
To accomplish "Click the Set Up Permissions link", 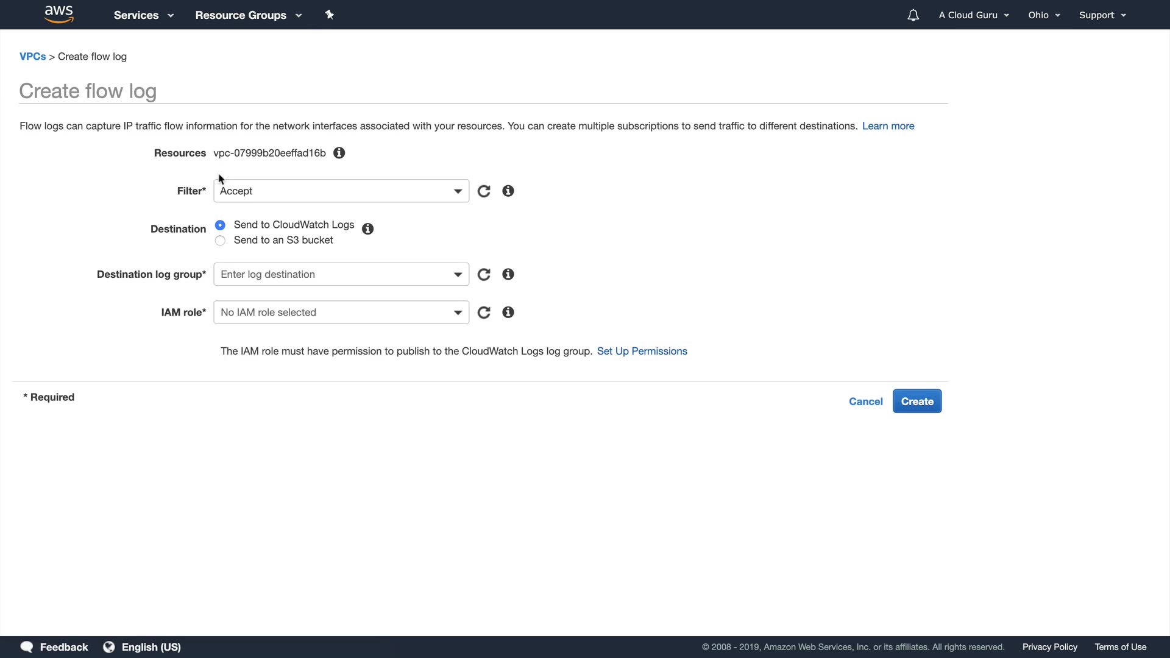I will tap(642, 352).
